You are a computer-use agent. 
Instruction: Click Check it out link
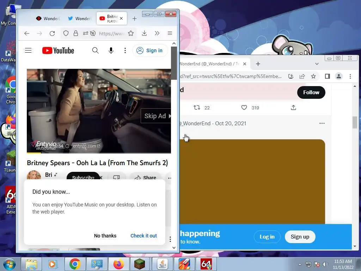coord(144,236)
